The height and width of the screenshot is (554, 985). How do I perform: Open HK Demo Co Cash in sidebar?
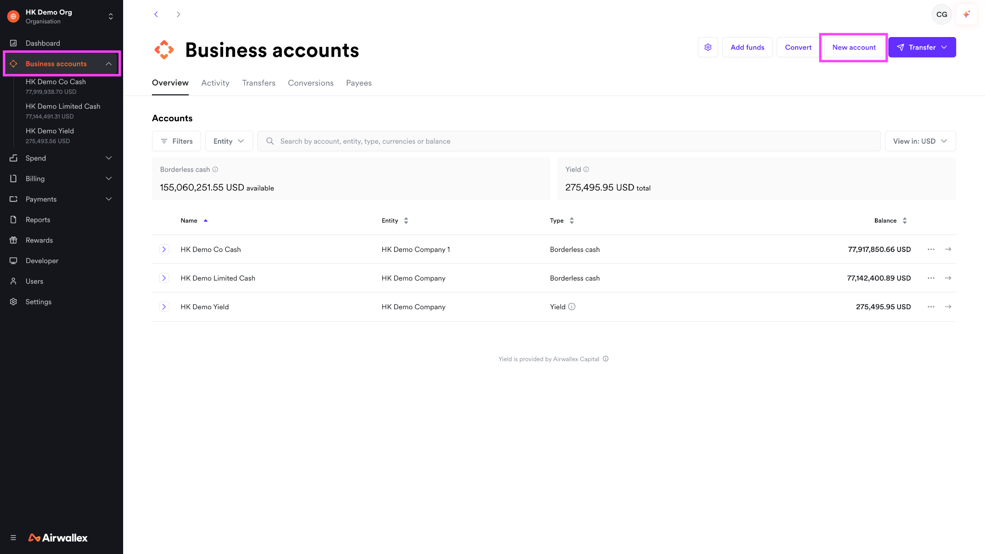click(56, 87)
